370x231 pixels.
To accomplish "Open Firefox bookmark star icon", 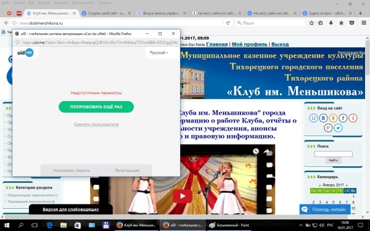I will [311, 23].
